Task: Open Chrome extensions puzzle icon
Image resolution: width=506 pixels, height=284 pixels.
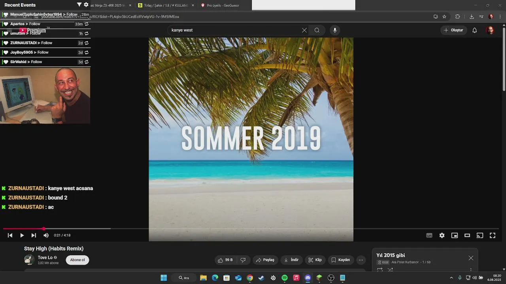Action: tap(458, 17)
